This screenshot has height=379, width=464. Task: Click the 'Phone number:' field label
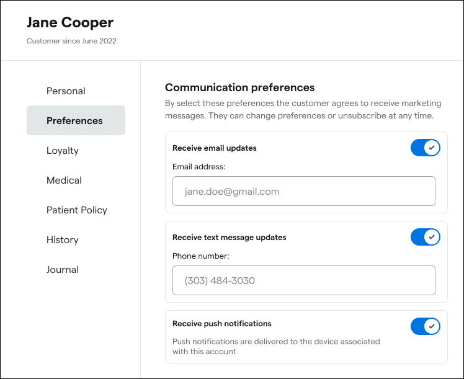click(x=201, y=256)
